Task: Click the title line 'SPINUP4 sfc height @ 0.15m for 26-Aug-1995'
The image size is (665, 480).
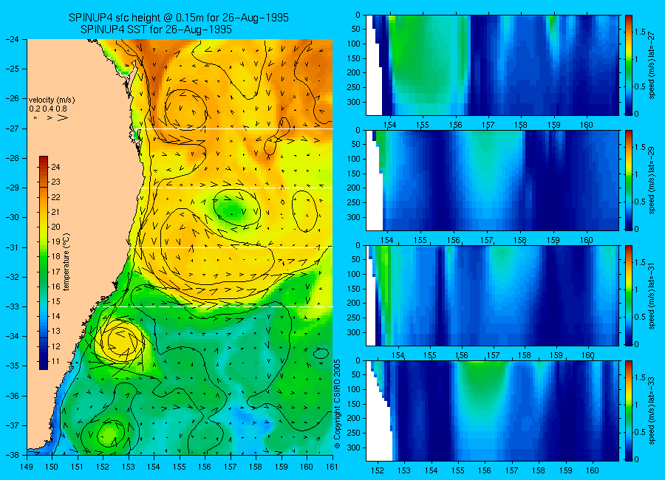Action: tap(179, 18)
